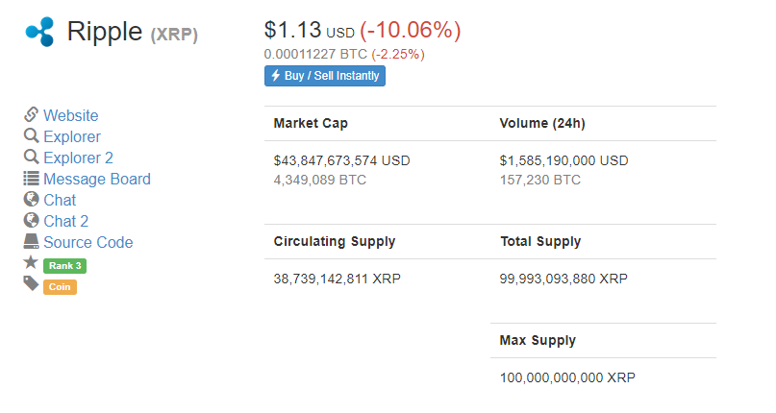776x413 pixels.
Task: Click the magnifier icon beside Explorer
Action: point(31,135)
